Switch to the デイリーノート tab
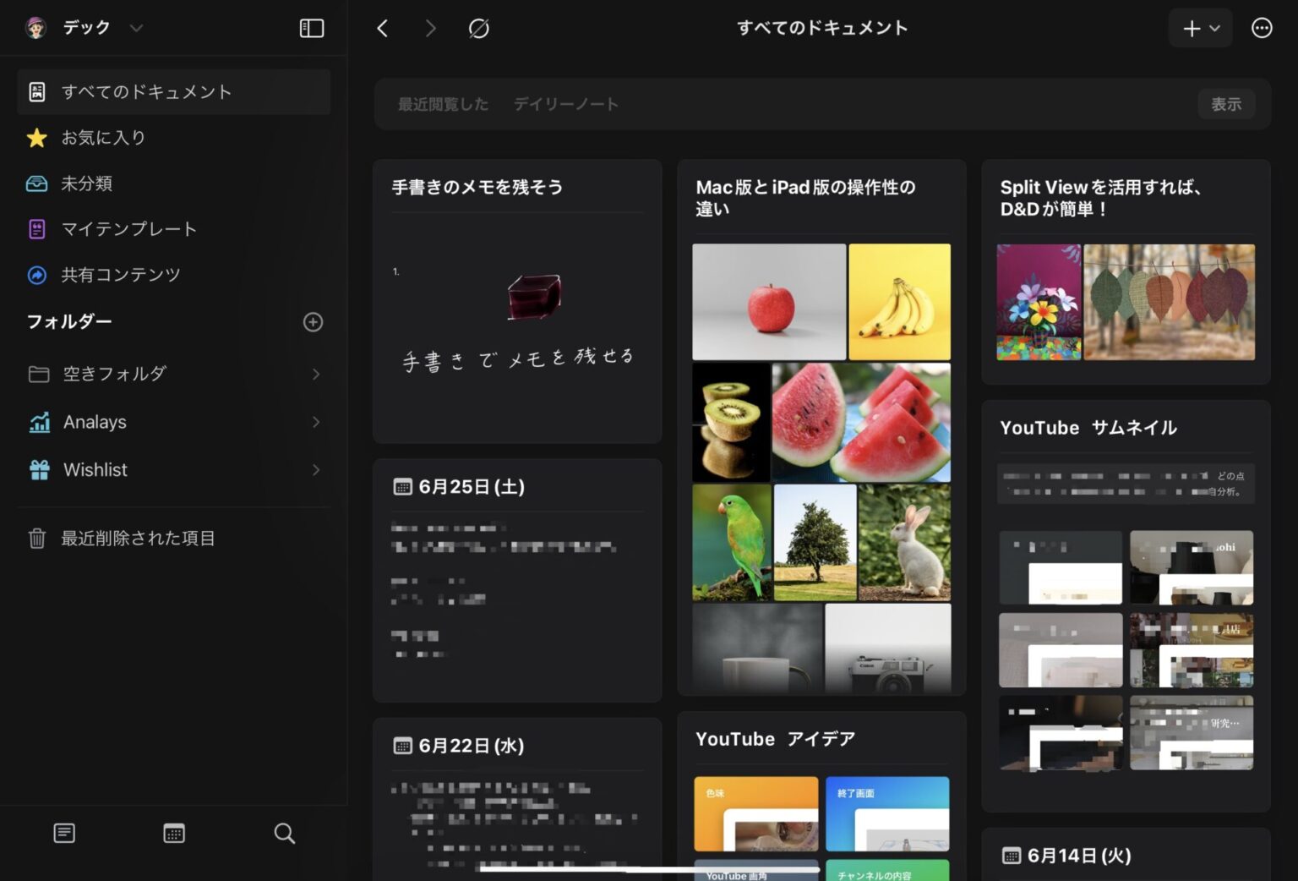This screenshot has height=881, width=1298. [565, 103]
